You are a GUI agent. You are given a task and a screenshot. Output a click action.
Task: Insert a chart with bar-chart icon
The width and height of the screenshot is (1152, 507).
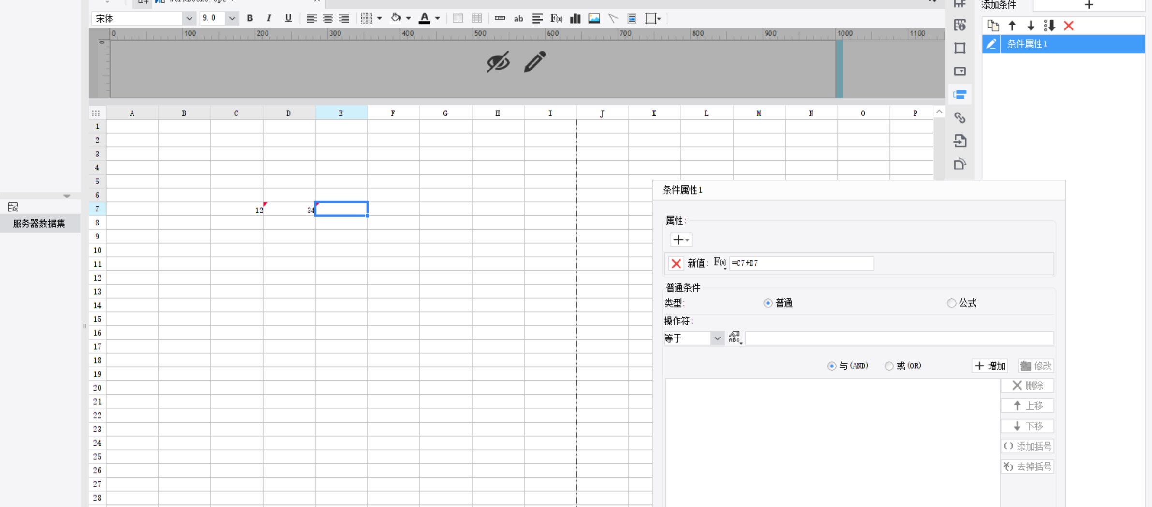click(x=575, y=18)
